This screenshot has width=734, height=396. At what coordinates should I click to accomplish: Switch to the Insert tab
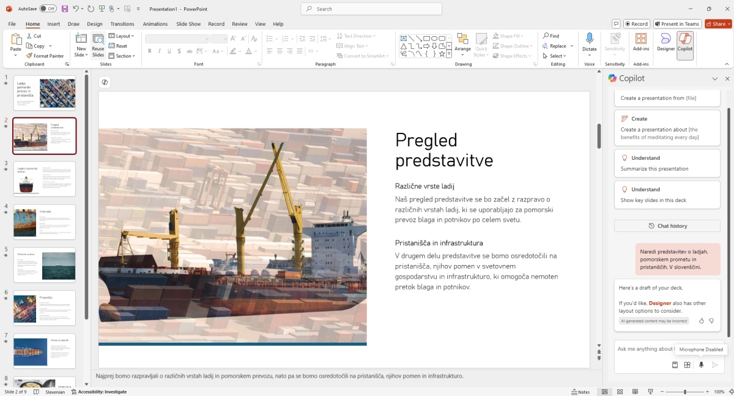click(54, 24)
